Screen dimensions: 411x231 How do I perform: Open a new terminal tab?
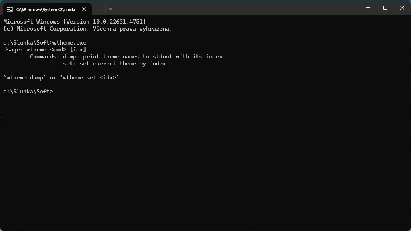coord(100,9)
